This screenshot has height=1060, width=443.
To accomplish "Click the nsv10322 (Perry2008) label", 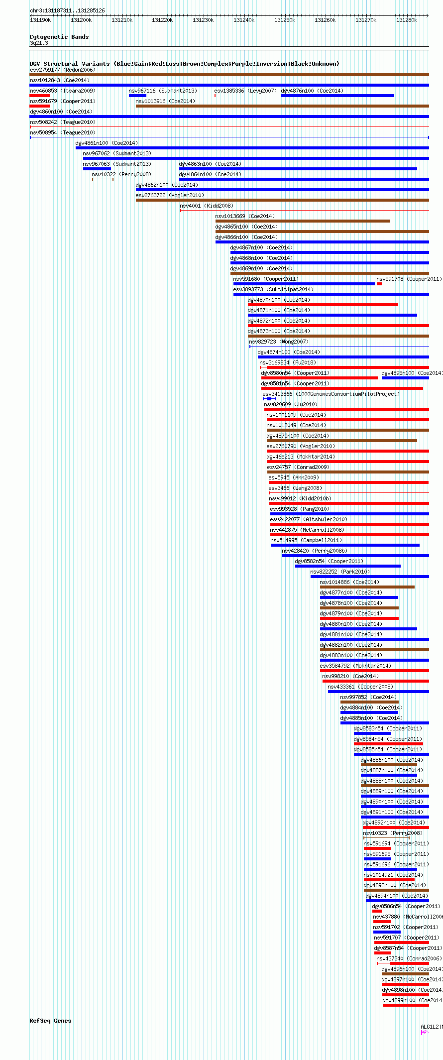I will pos(121,174).
